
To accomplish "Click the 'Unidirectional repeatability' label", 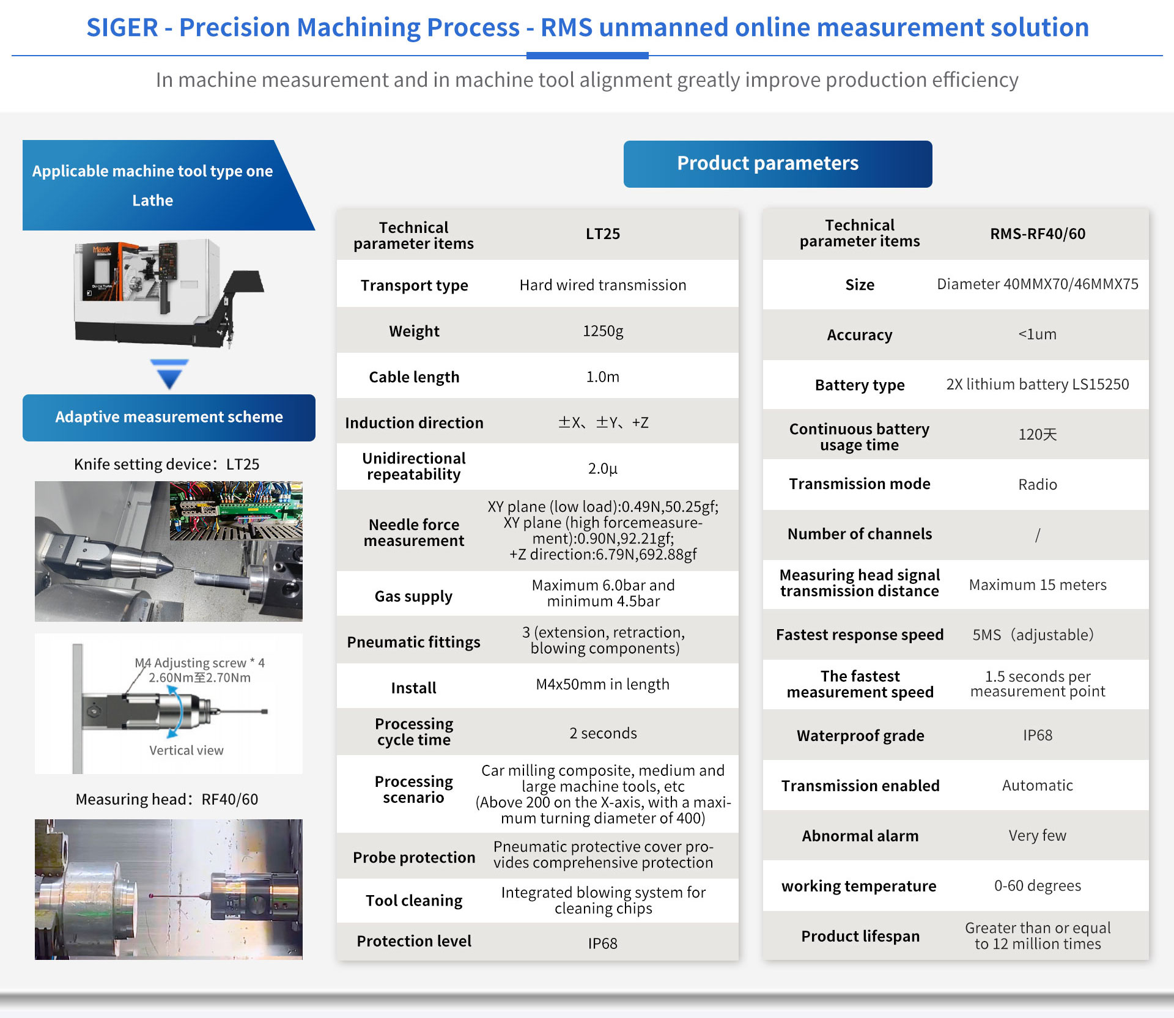I will (414, 467).
